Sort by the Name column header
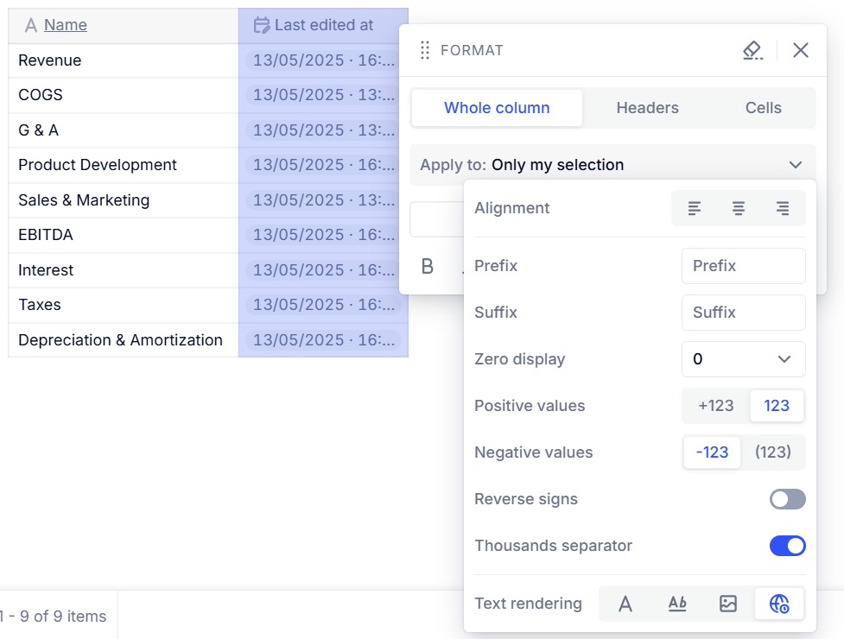The image size is (844, 639). point(65,25)
